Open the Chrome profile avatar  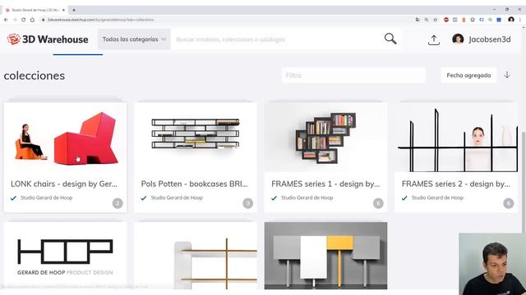point(511,20)
